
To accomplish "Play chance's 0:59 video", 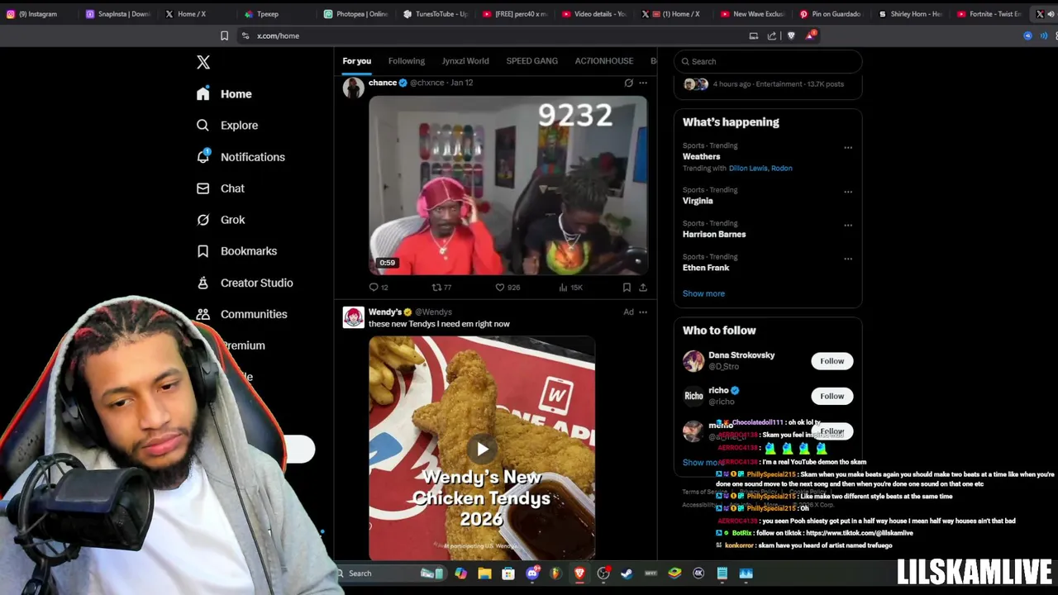I will pyautogui.click(x=508, y=185).
